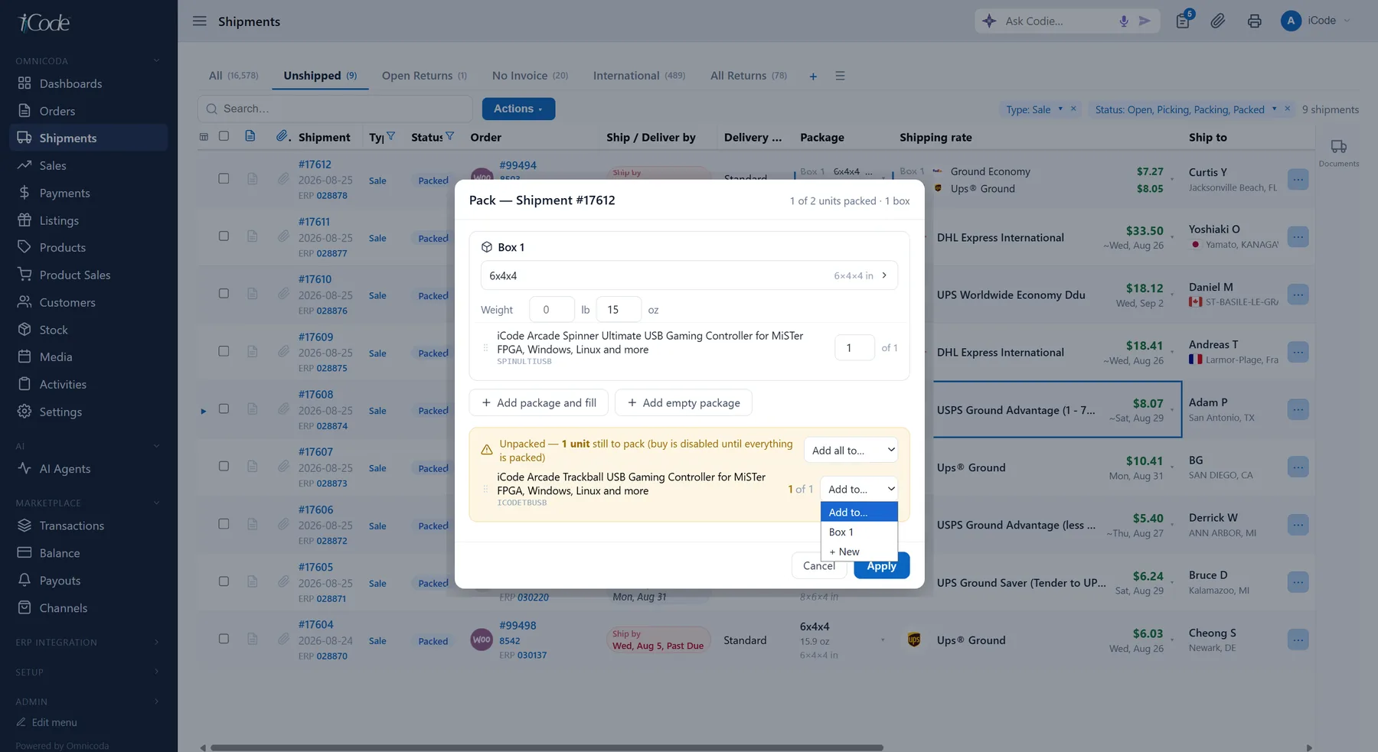Click 'Add empty package' button

[x=684, y=402]
